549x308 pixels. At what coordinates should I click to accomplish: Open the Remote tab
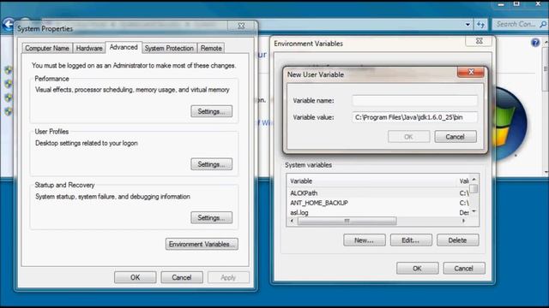click(x=211, y=48)
